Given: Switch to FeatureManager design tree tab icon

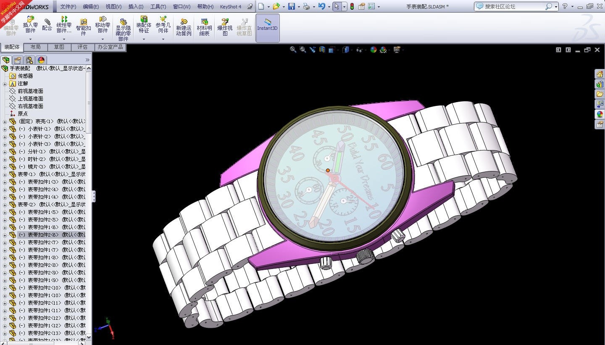Looking at the screenshot, I should point(6,60).
